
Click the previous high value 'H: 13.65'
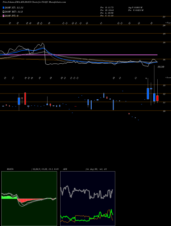point(110,10)
